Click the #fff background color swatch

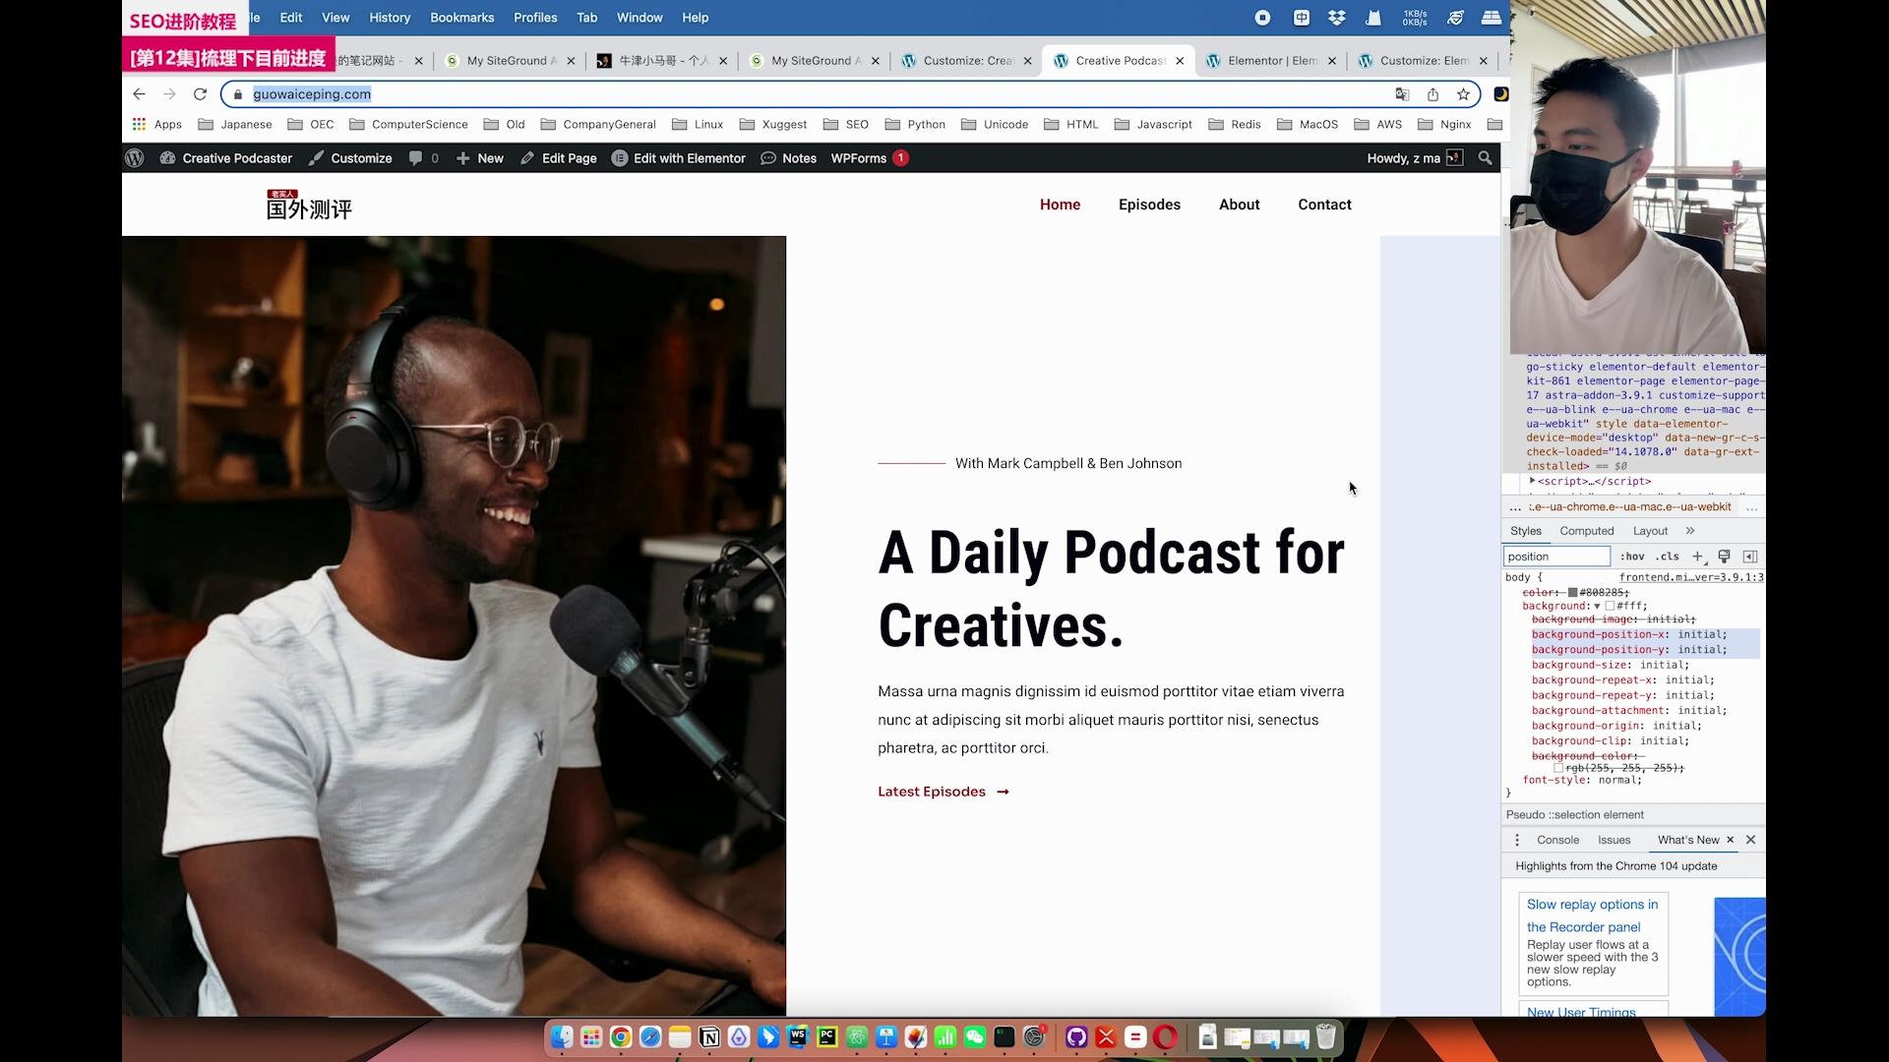point(1610,607)
